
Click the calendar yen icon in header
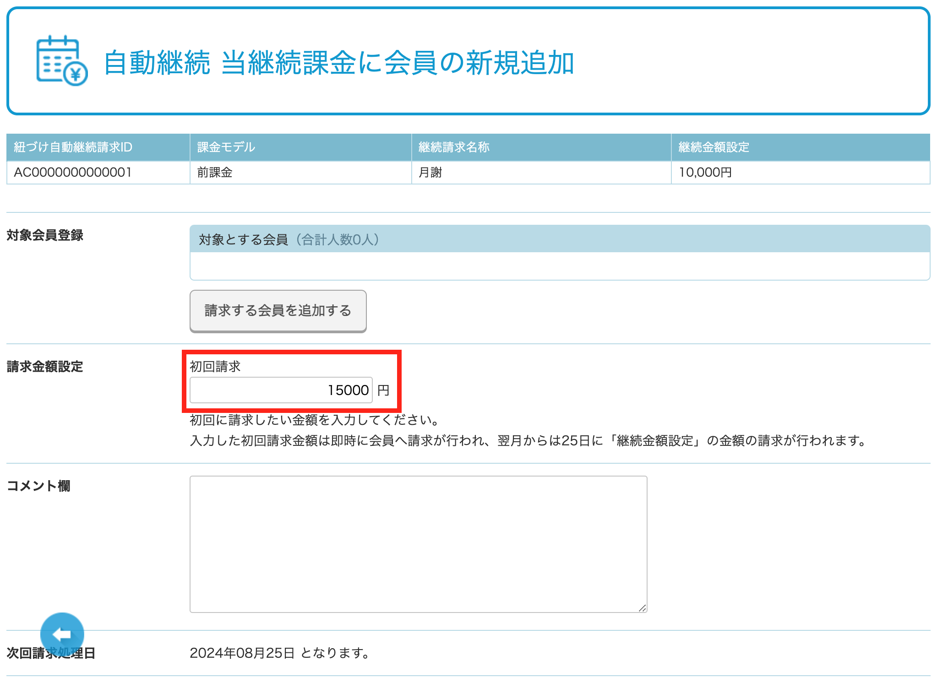tap(62, 60)
